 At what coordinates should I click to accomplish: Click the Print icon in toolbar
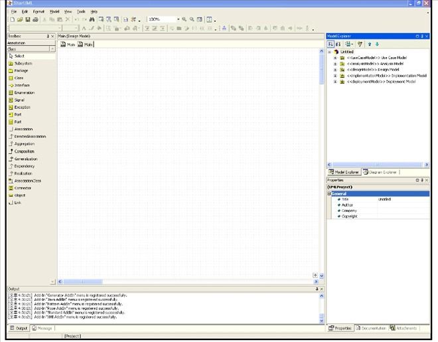tap(35, 19)
